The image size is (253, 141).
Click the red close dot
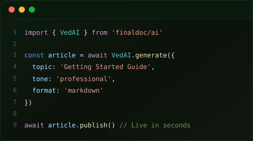12,10
